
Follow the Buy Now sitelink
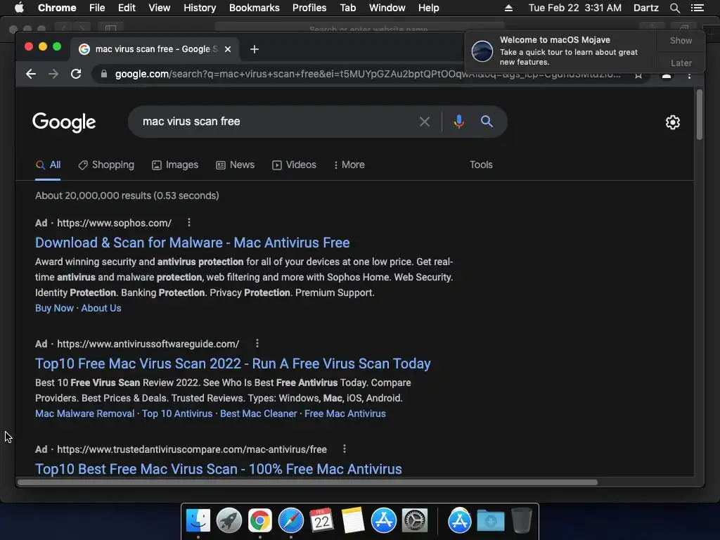click(x=54, y=308)
